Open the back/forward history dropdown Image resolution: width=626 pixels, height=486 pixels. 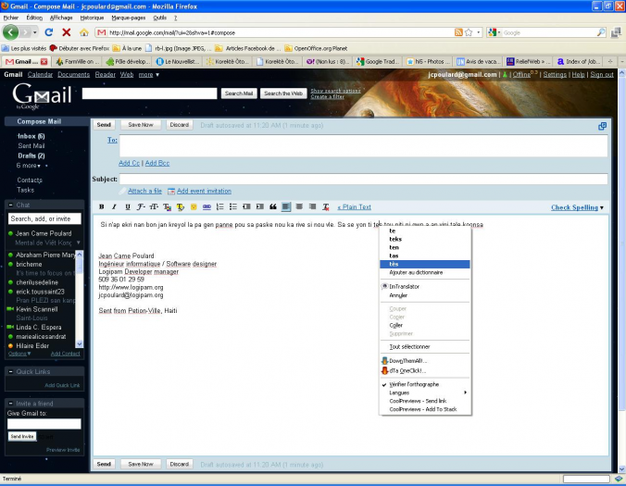[x=35, y=32]
